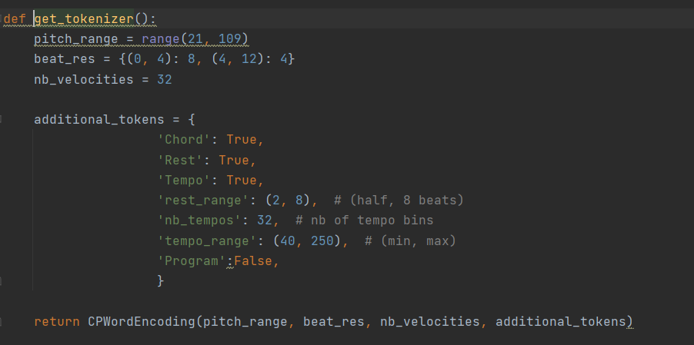This screenshot has height=345, width=694.
Task: Click the "return" keyword
Action: tap(57, 322)
